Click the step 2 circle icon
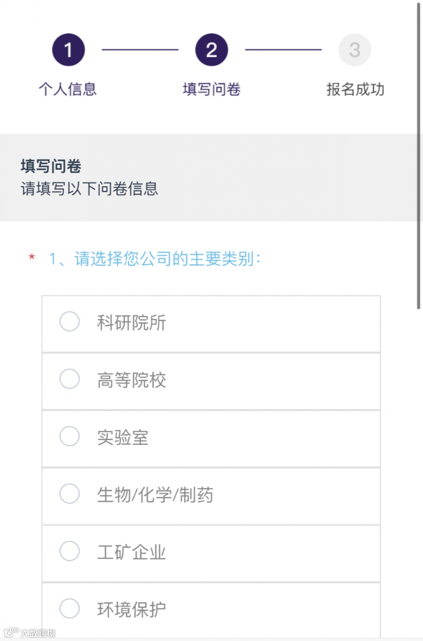Image resolution: width=423 pixels, height=641 pixels. click(211, 50)
